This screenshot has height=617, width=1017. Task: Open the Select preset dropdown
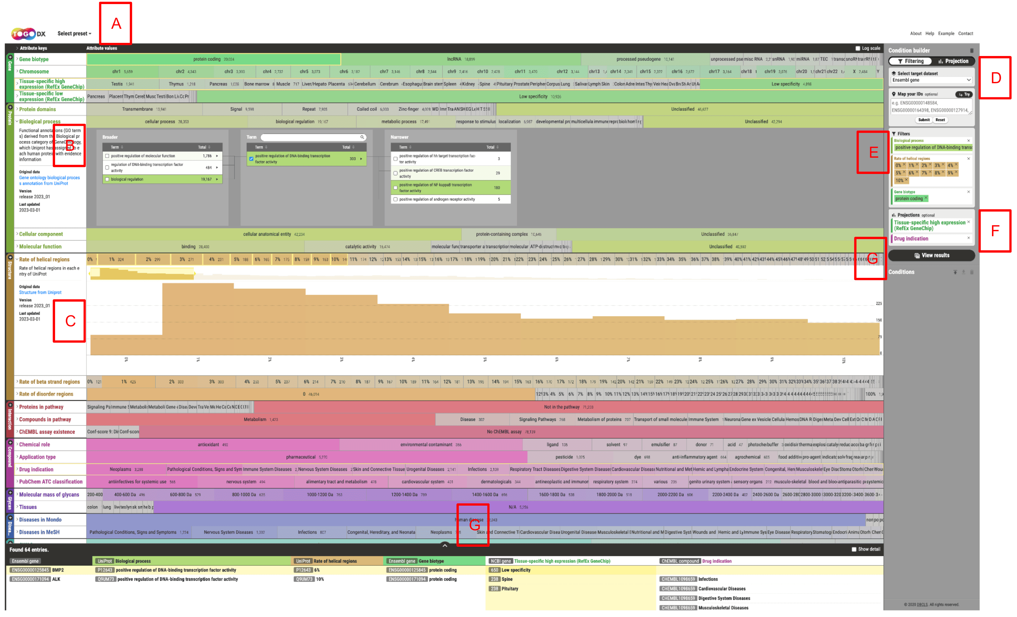(74, 33)
